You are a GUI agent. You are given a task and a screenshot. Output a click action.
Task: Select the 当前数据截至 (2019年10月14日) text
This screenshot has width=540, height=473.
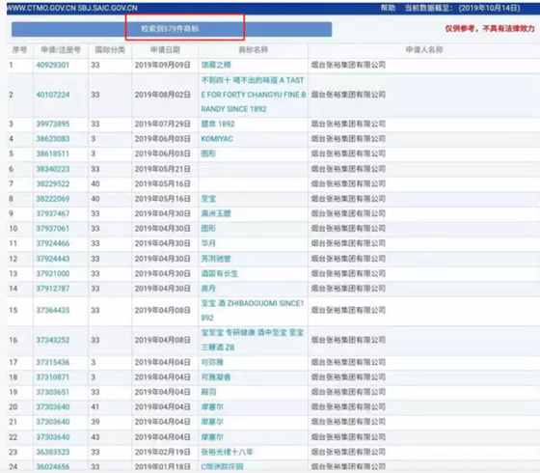pyautogui.click(x=463, y=8)
